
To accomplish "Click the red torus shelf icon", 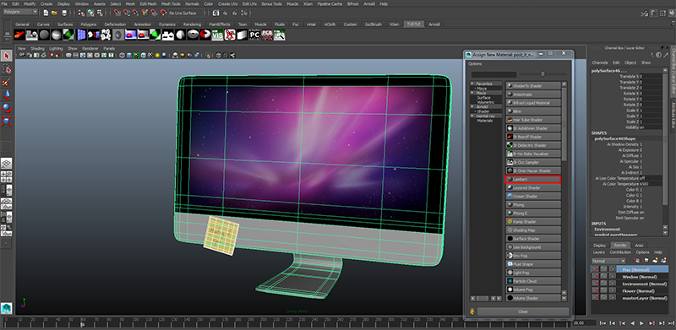I will tap(205, 35).
